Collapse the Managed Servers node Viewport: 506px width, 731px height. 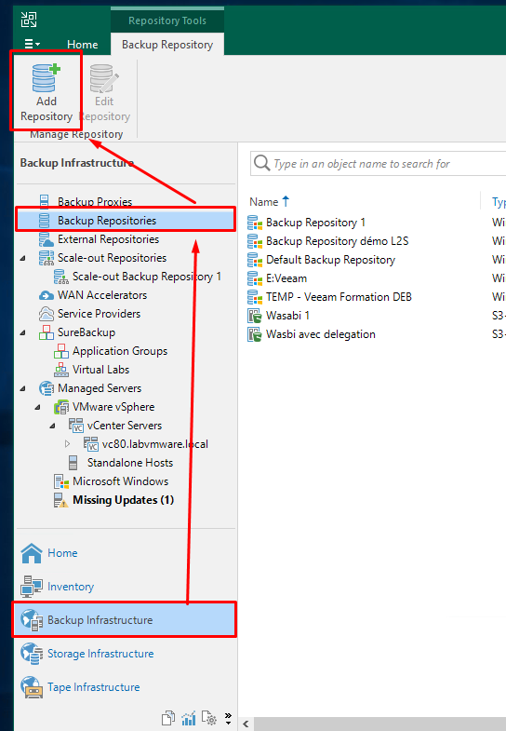(x=23, y=389)
